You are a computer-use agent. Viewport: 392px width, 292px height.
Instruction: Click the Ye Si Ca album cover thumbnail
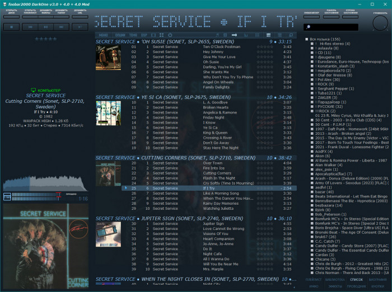tap(108, 113)
